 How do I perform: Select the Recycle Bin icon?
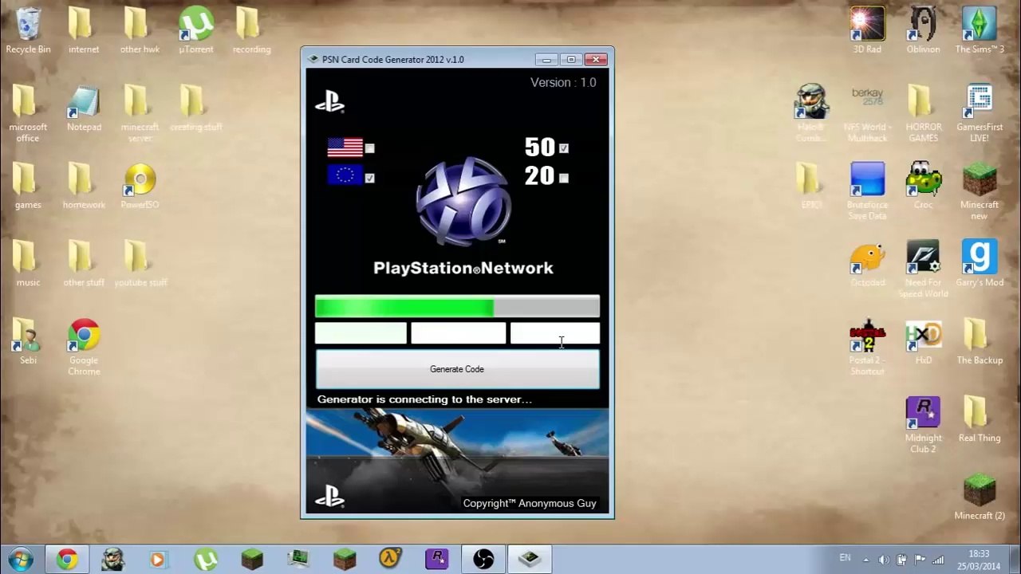(28, 31)
